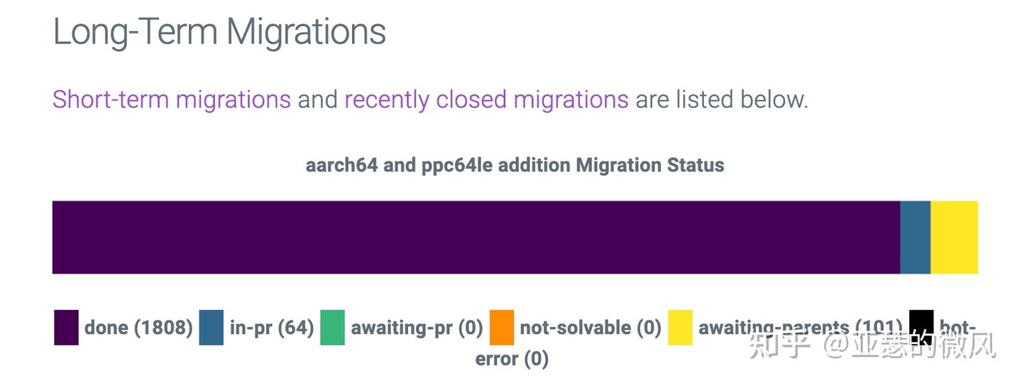This screenshot has height=386, width=1022.
Task: Toggle the done (1808) legend label
Action: click(x=138, y=328)
